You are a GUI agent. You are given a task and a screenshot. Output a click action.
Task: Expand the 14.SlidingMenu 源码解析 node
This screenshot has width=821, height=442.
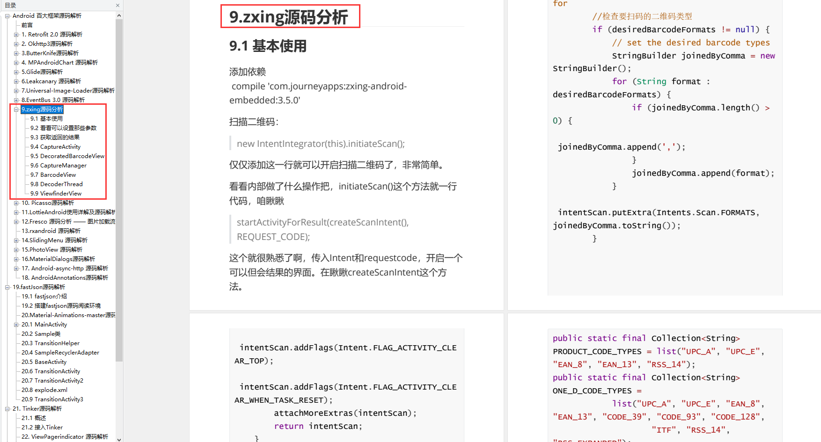(x=16, y=240)
